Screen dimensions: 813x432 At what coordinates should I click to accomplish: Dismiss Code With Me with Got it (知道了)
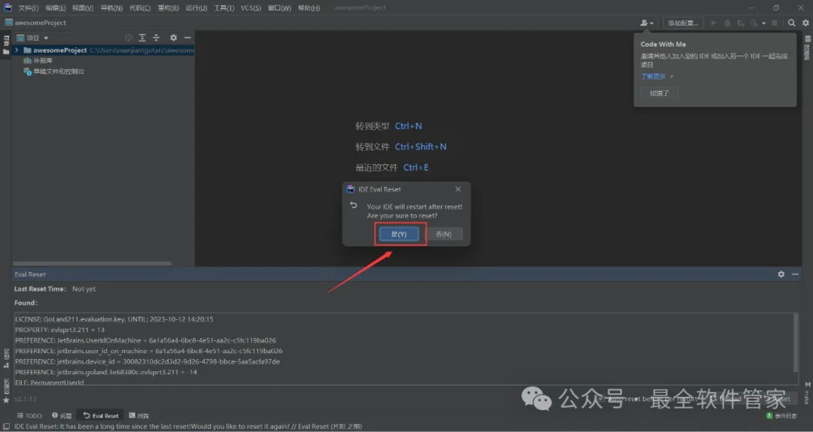click(x=659, y=93)
